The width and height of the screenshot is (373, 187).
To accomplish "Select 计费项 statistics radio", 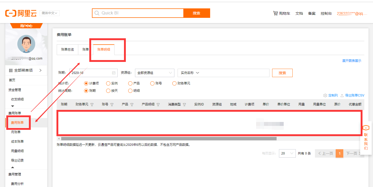I will [x=86, y=83].
